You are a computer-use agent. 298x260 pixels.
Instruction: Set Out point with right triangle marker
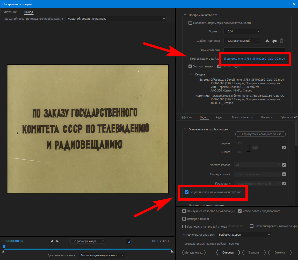tap(57, 241)
